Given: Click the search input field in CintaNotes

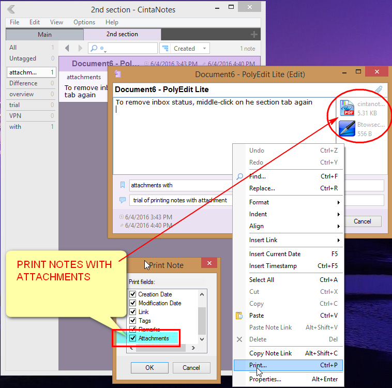Looking at the screenshot, I should point(123,48).
